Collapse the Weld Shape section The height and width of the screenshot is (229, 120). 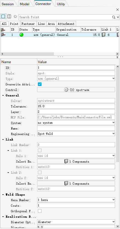coord(3,195)
